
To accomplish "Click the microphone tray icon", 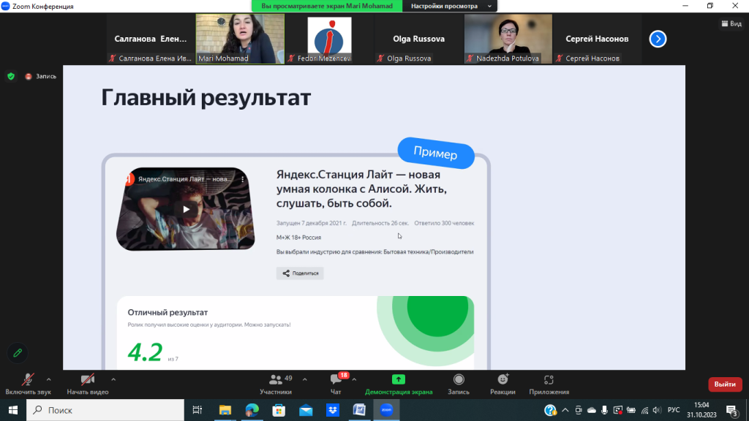I will point(605,410).
